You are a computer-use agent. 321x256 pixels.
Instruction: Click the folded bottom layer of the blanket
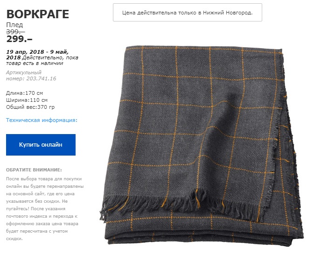[202, 233]
